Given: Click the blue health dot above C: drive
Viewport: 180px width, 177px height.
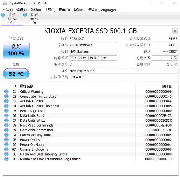Looking at the screenshot, I should (3, 15).
